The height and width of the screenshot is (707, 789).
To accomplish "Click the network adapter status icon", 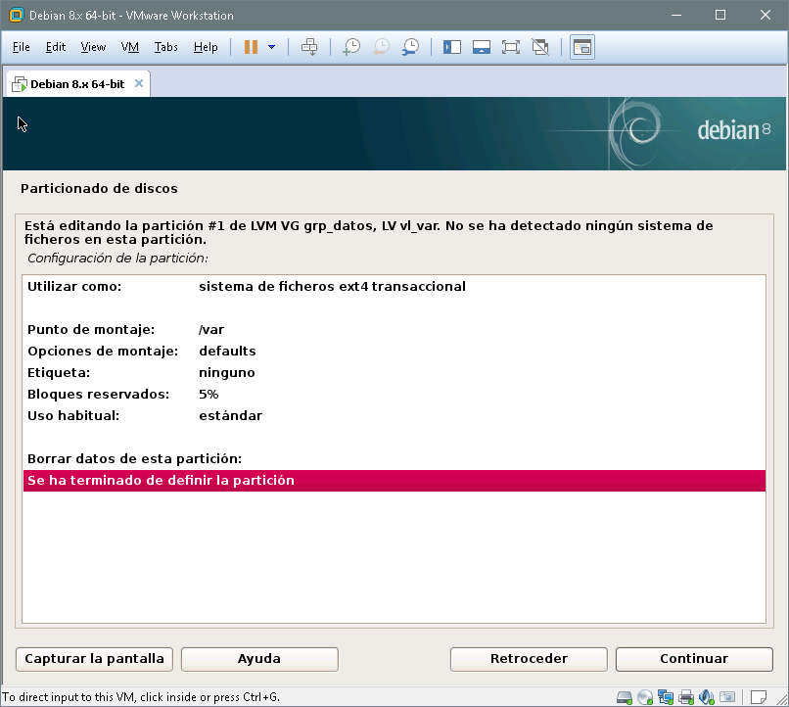I will point(665,697).
